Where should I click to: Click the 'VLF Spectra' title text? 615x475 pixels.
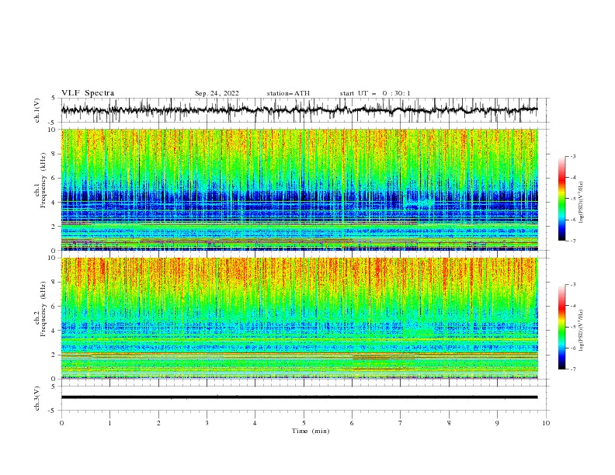[88, 93]
